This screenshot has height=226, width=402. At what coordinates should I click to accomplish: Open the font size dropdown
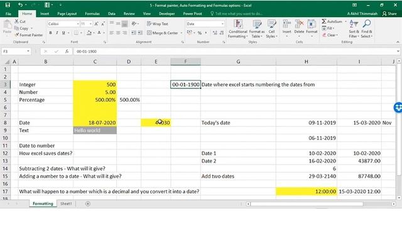(x=90, y=24)
